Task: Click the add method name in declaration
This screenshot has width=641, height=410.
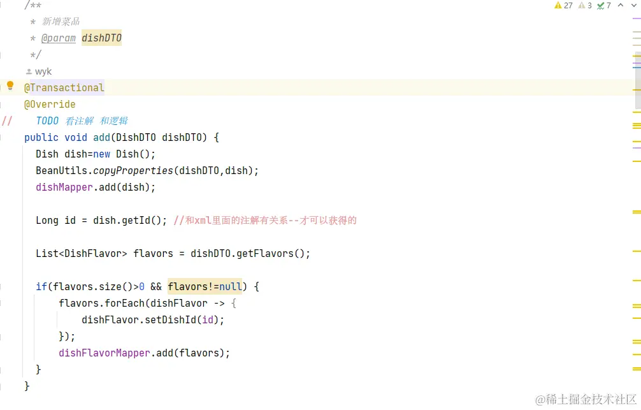Action: [x=101, y=138]
